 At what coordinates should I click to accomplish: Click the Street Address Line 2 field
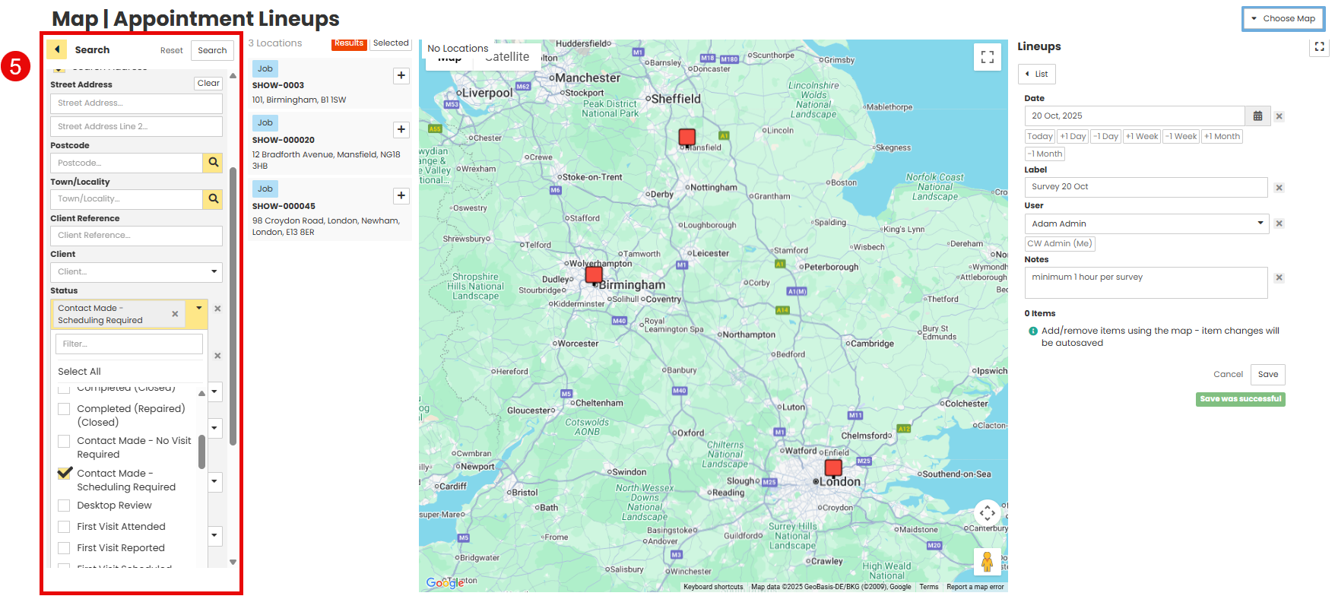137,127
